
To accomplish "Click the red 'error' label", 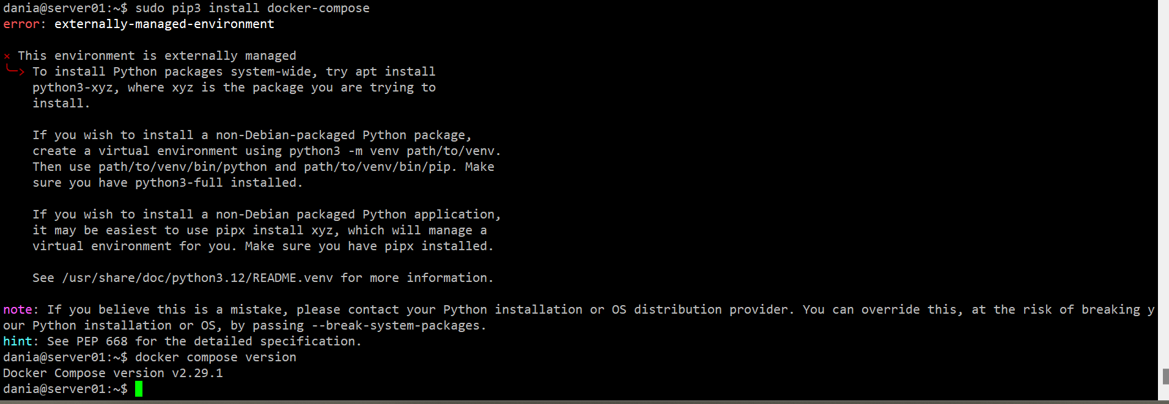I will point(21,24).
